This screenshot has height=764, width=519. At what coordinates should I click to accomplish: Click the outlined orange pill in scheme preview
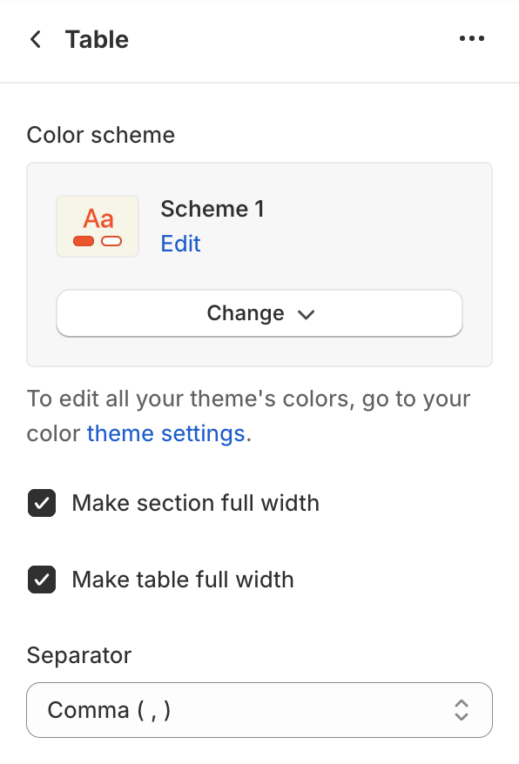(x=111, y=241)
